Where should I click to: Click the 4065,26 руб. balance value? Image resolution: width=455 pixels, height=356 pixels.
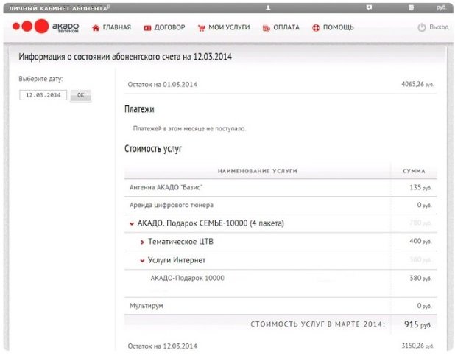pyautogui.click(x=417, y=84)
